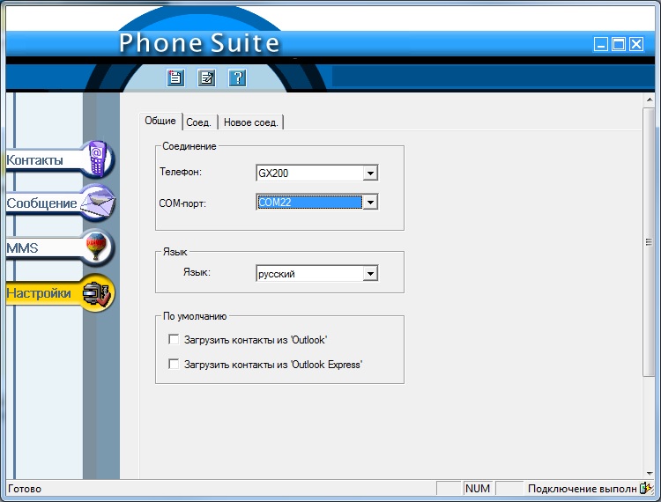
Task: Open Контакты phone icon in sidebar
Action: point(99,159)
